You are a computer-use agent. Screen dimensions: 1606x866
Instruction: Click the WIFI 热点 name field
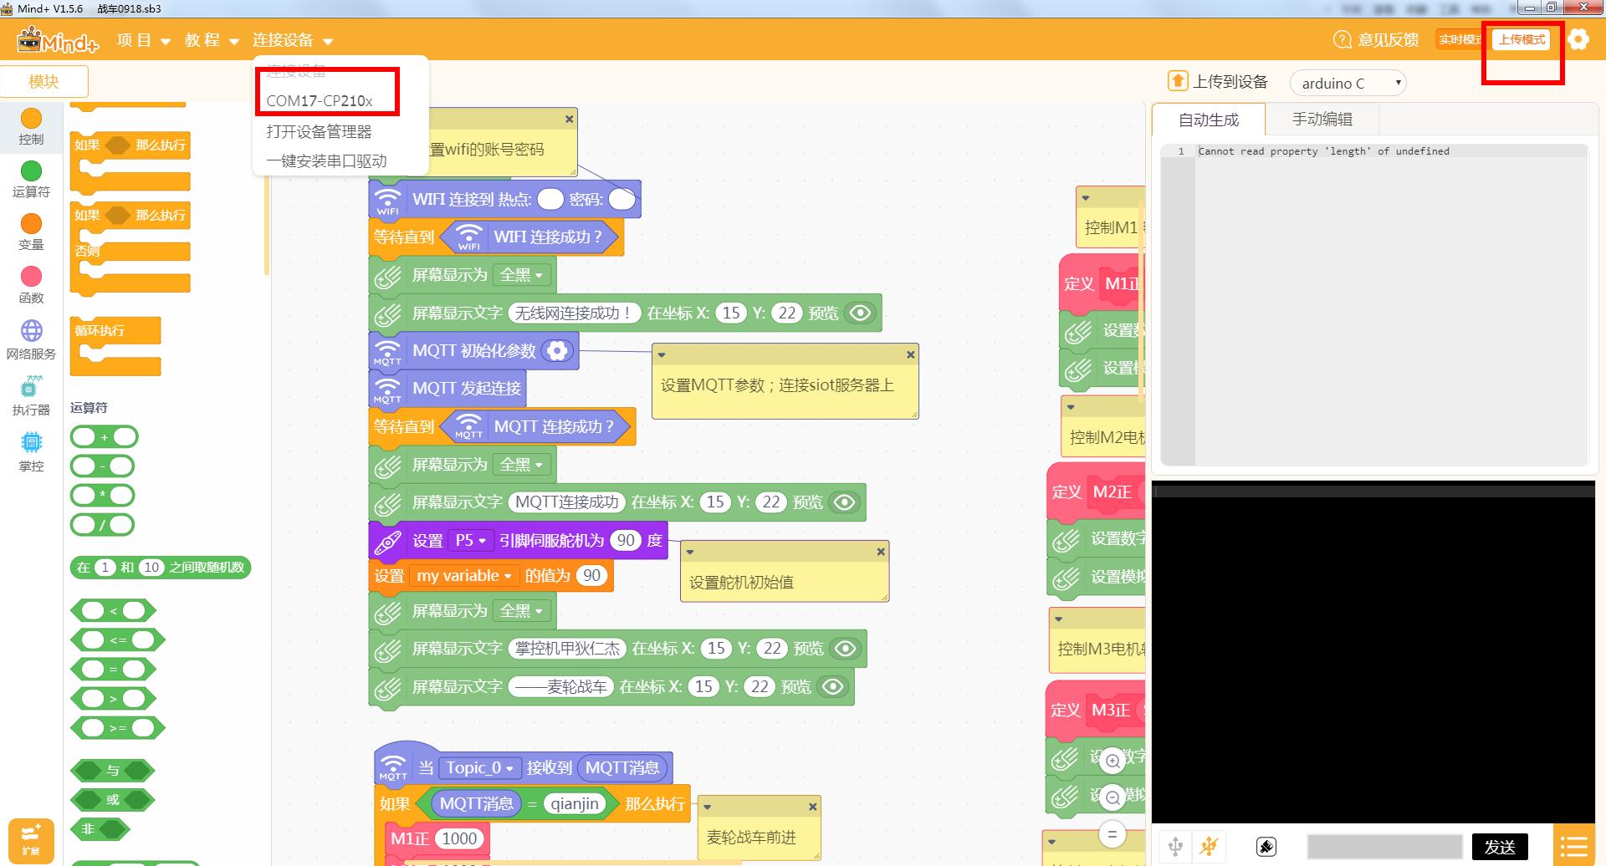[550, 199]
